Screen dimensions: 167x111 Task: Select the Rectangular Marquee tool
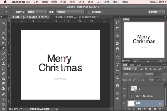3,28
